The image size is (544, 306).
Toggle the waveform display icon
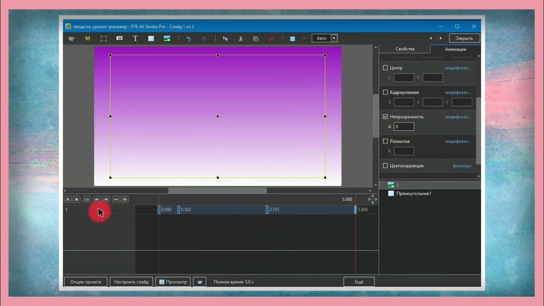click(87, 199)
